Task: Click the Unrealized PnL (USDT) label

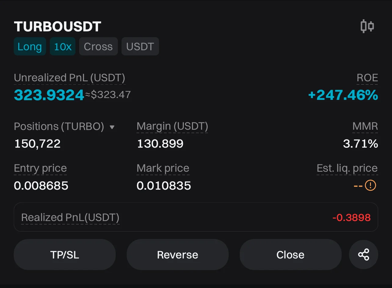Action: click(x=69, y=78)
